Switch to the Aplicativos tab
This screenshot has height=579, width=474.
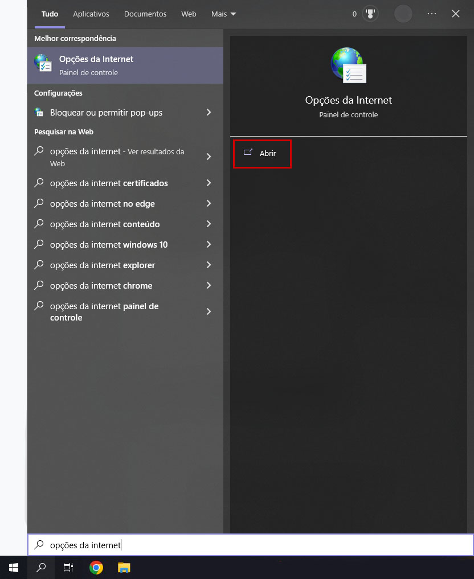(91, 14)
